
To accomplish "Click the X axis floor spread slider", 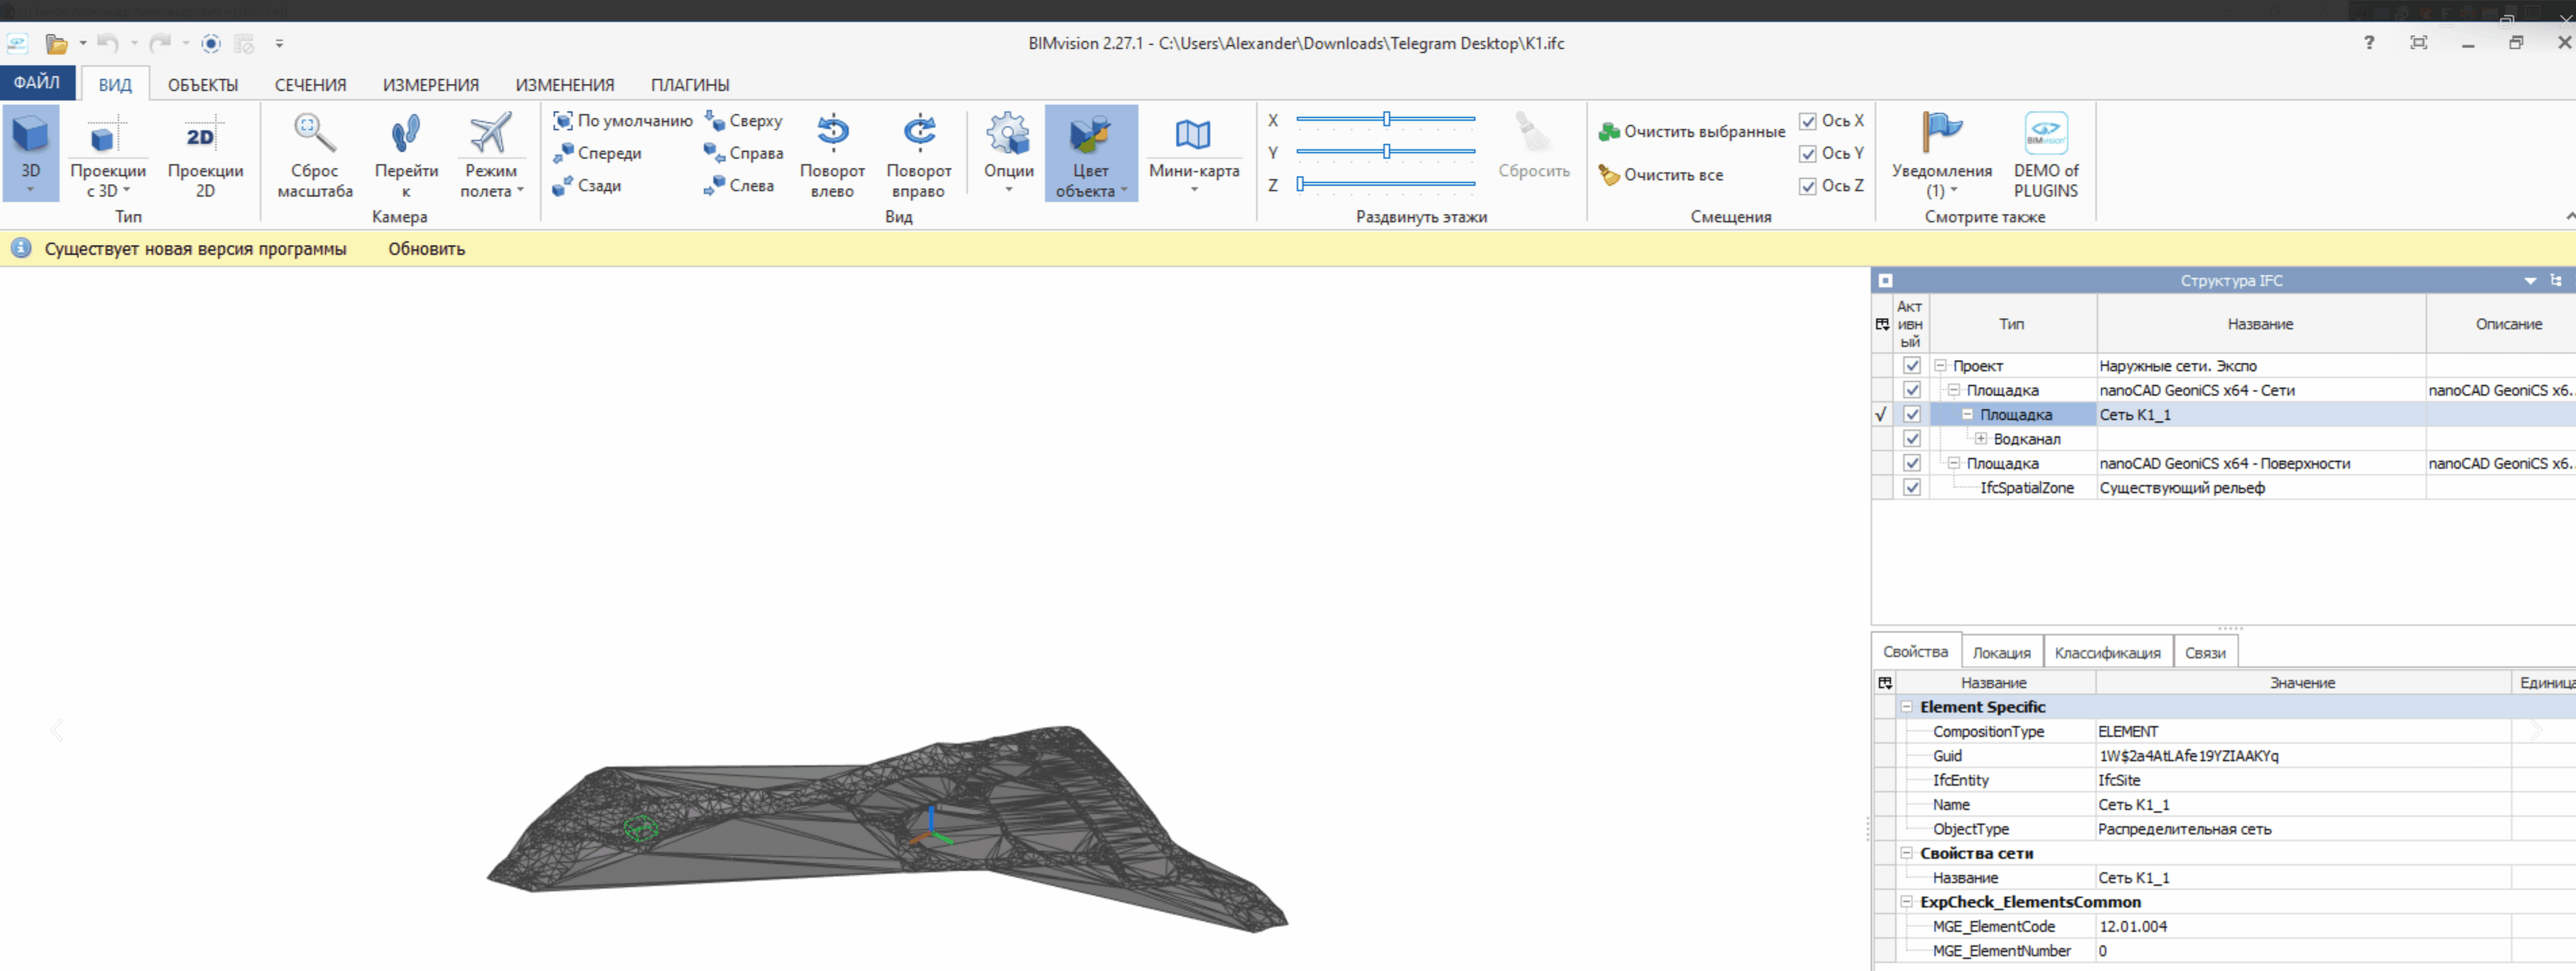I will pos(1386,120).
